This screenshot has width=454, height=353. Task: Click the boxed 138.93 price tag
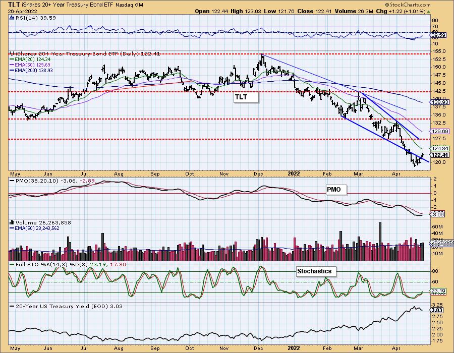[x=440, y=102]
